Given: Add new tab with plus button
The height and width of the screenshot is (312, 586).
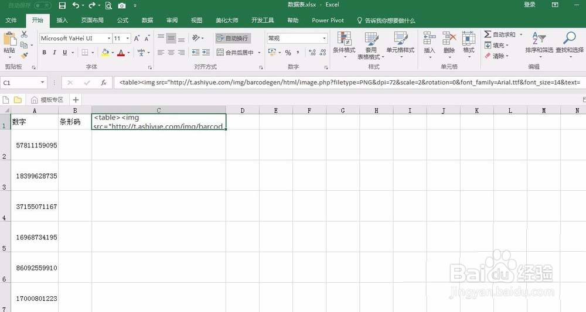Looking at the screenshot, I should [x=76, y=100].
